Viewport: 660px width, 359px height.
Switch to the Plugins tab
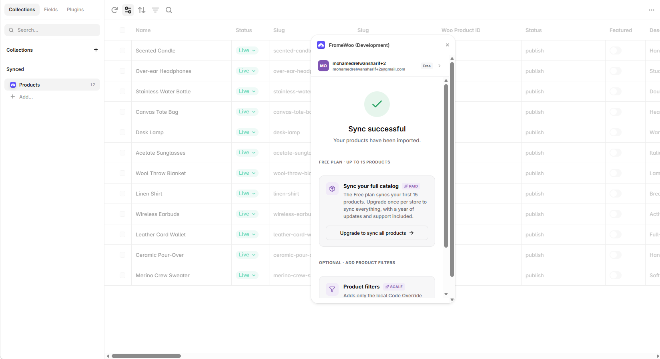tap(75, 10)
